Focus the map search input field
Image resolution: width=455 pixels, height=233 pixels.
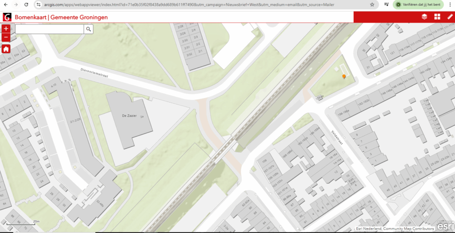tap(49, 29)
